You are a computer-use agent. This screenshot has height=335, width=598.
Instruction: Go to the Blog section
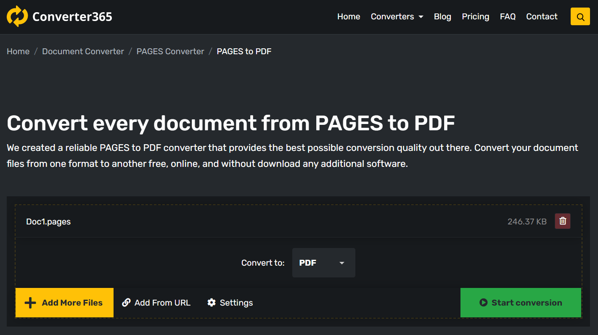(442, 16)
